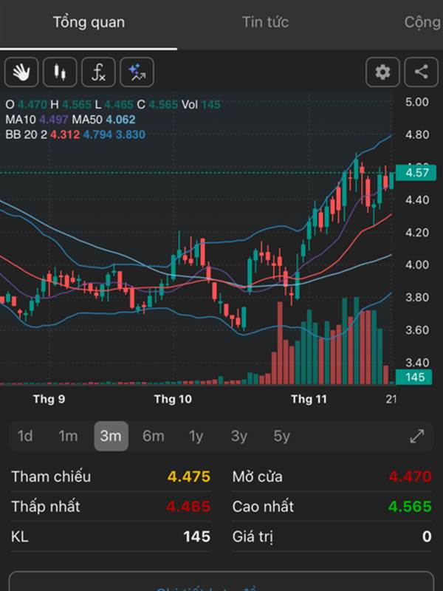Open the Cộng tab

pos(422,22)
